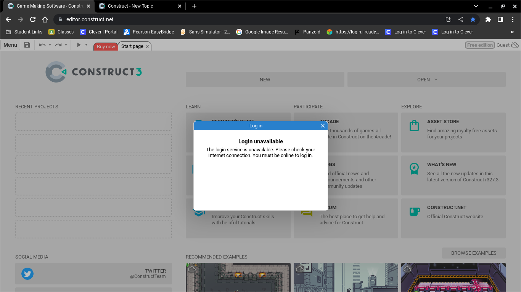Click the Free edition badge

[x=480, y=45]
